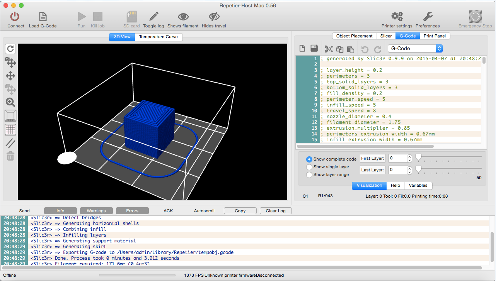Click the Emergency Stop icon
496x281 pixels.
point(475,17)
